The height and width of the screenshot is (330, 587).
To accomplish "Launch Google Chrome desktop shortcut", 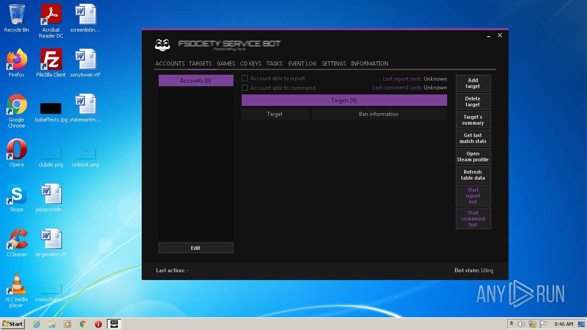I will pos(17,111).
